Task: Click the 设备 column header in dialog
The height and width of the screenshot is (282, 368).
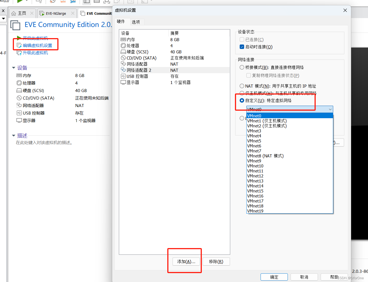Action: coord(144,33)
